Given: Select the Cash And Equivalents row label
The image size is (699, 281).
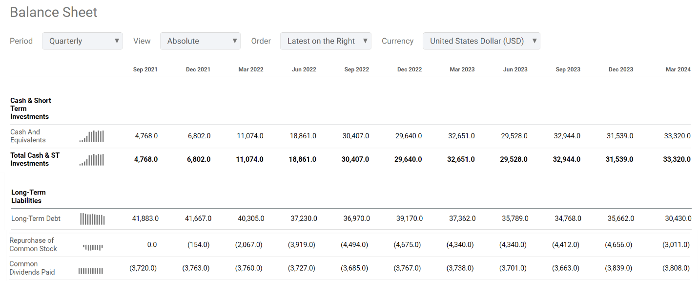Looking at the screenshot, I should click(28, 136).
